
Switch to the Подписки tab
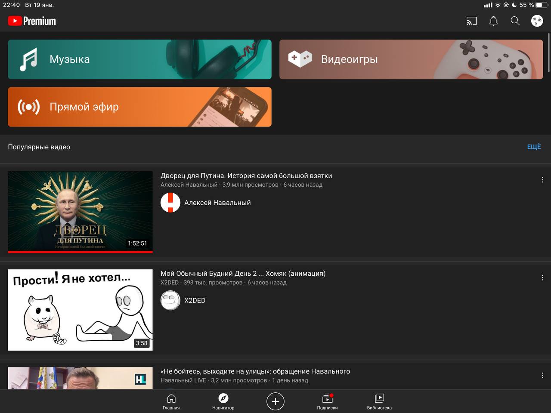328,401
